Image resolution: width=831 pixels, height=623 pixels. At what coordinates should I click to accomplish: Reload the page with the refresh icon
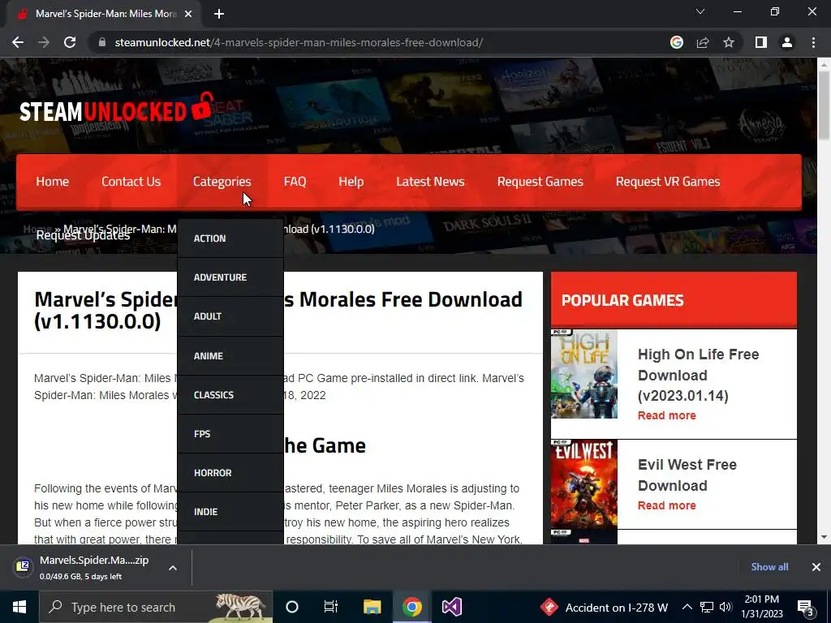pos(70,42)
